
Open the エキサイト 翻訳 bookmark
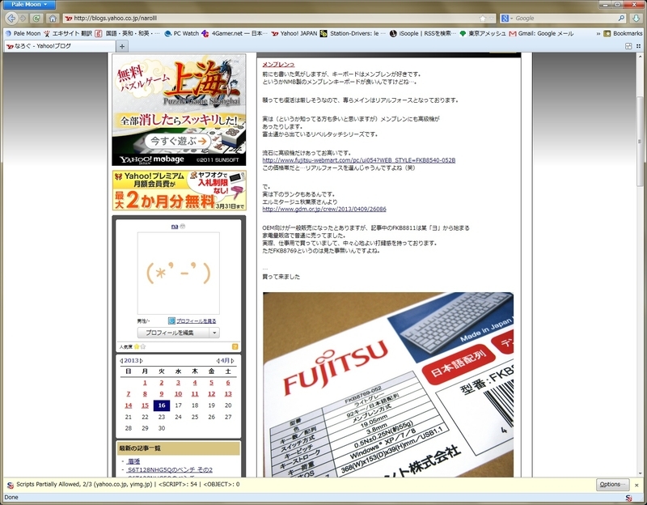coord(68,33)
